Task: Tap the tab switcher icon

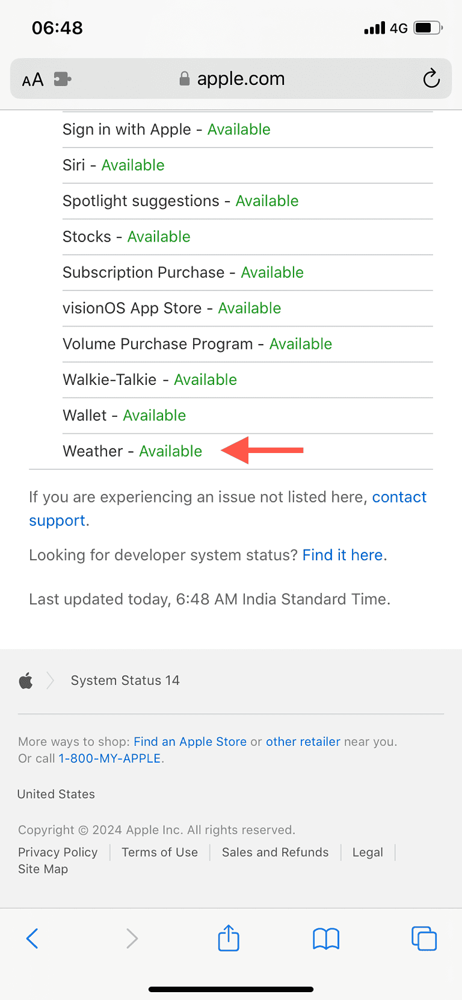Action: point(423,938)
